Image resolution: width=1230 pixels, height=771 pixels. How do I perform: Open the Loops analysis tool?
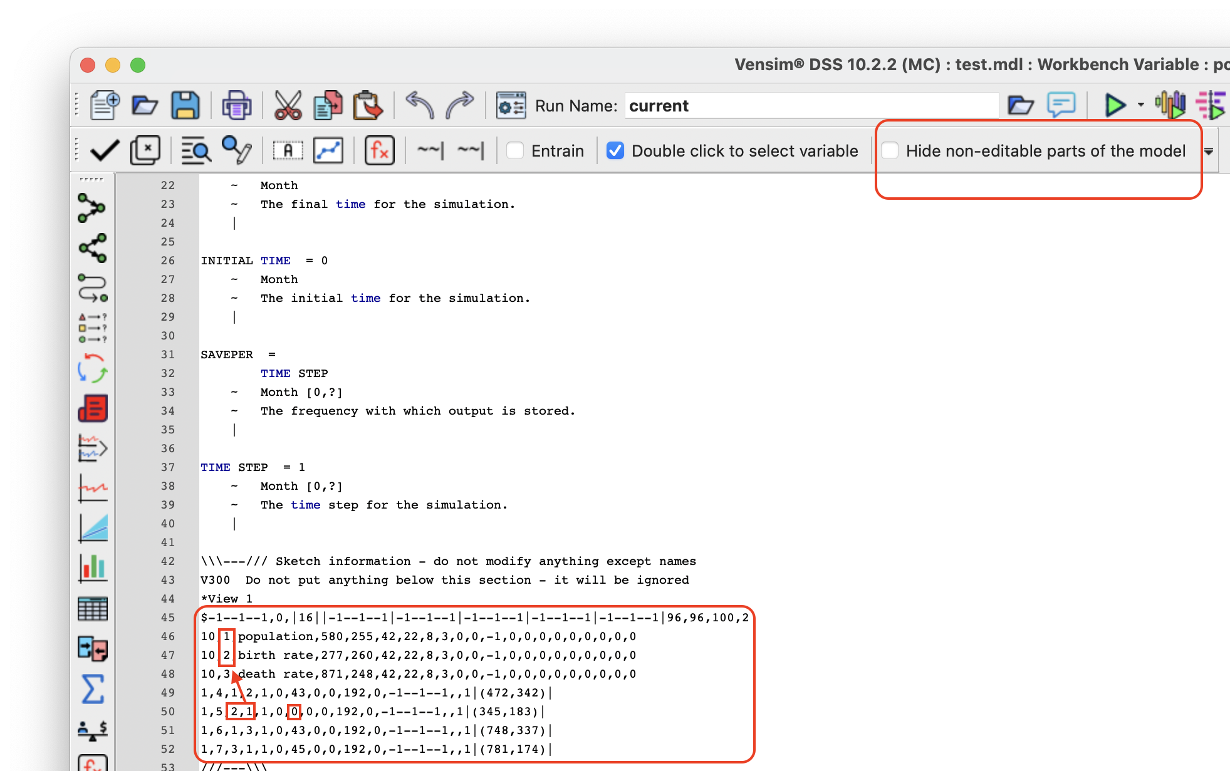[x=92, y=287]
